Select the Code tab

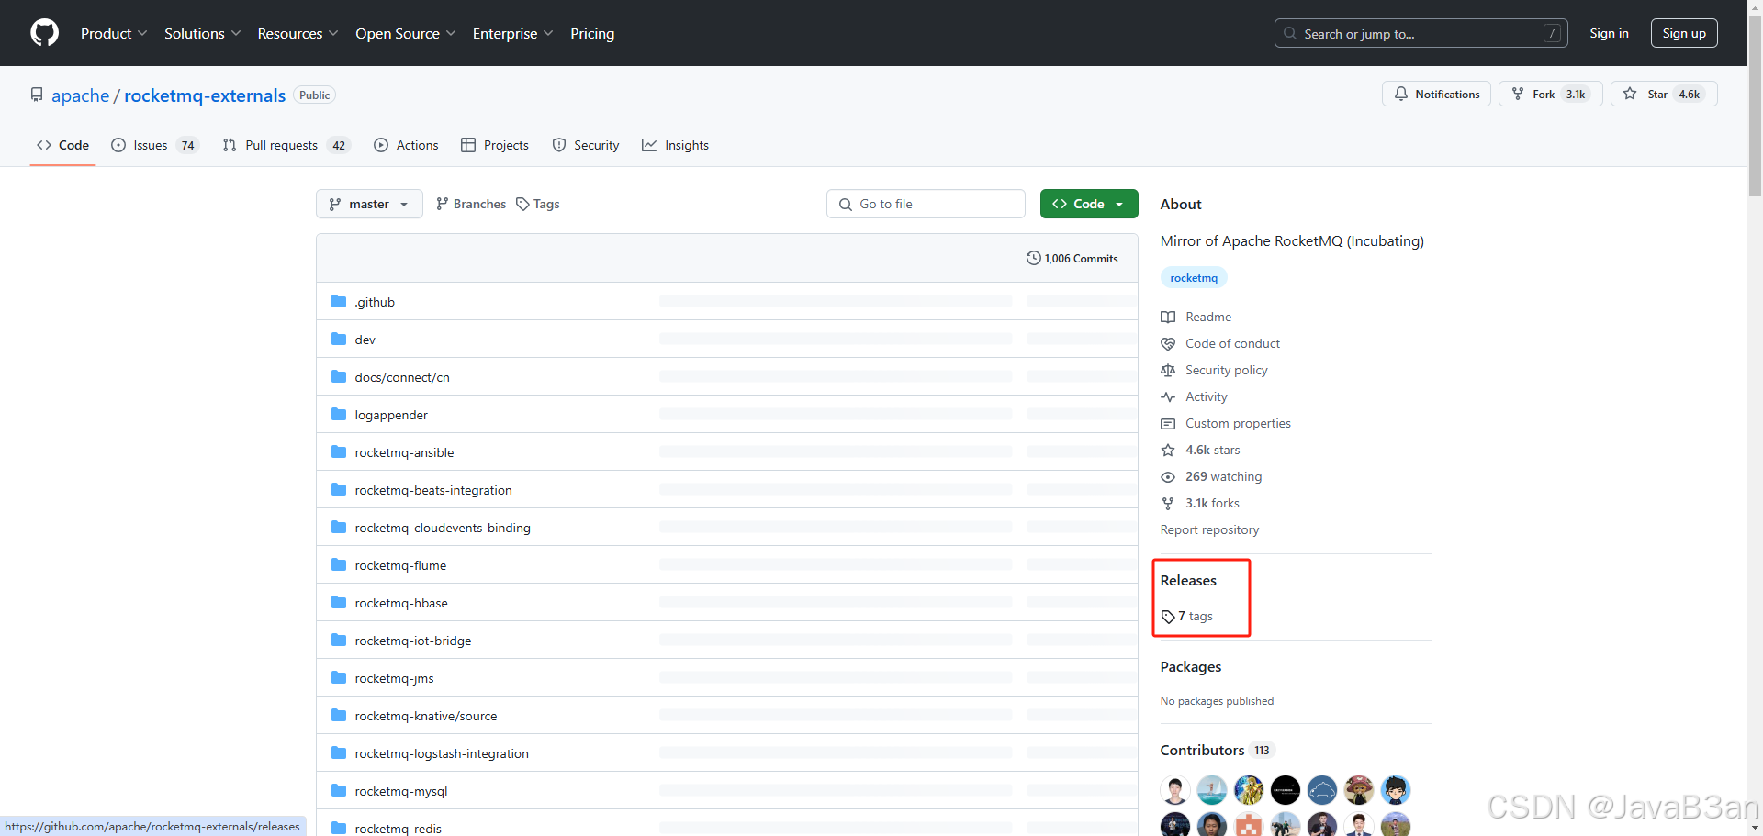click(62, 145)
